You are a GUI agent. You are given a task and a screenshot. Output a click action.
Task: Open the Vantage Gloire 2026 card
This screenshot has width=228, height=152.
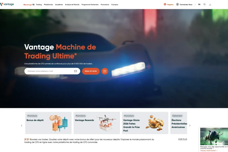[145, 123]
